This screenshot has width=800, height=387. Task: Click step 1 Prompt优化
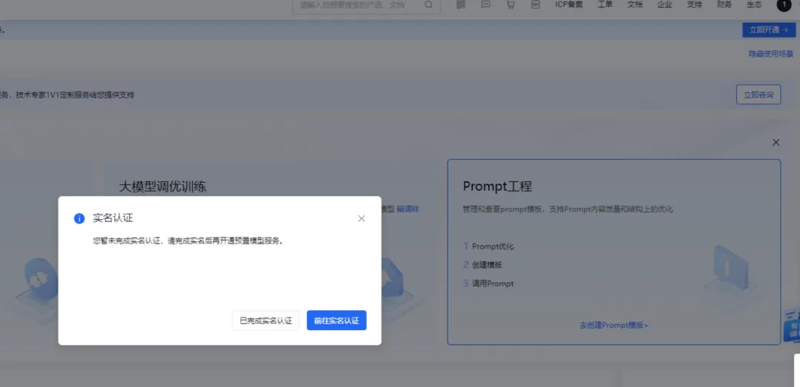[x=489, y=246]
